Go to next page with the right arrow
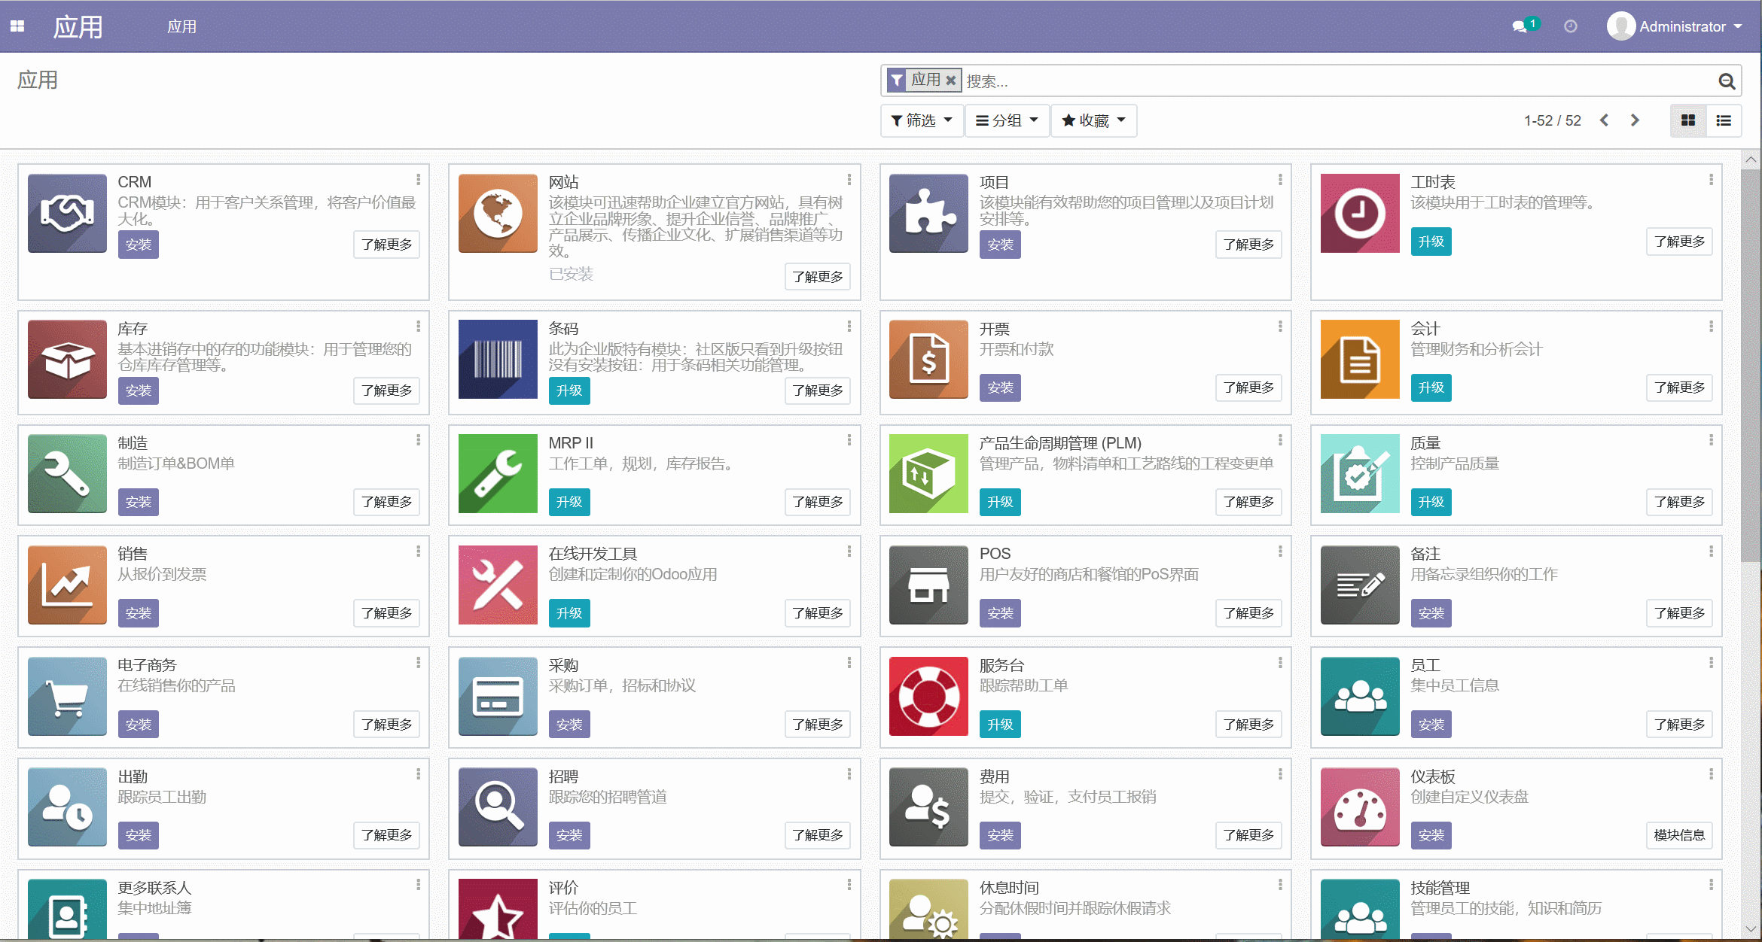This screenshot has width=1762, height=942. click(1635, 120)
